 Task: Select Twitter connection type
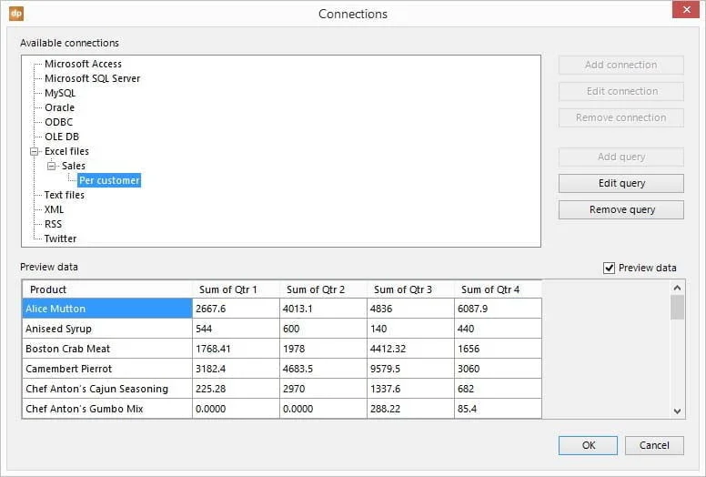click(60, 238)
